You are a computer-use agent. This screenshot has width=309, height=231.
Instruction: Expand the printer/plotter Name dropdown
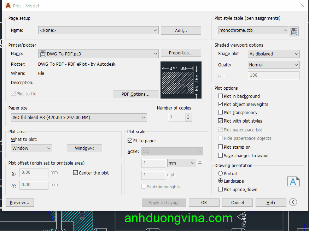98,54
